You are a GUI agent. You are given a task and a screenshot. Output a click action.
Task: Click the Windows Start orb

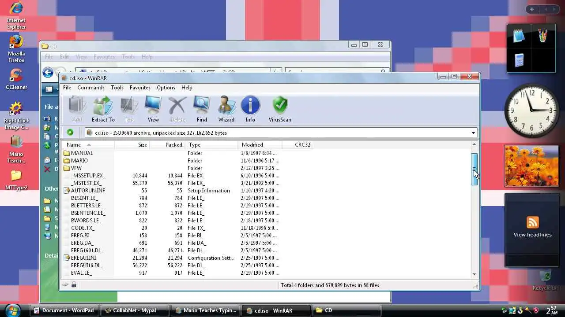(x=13, y=310)
